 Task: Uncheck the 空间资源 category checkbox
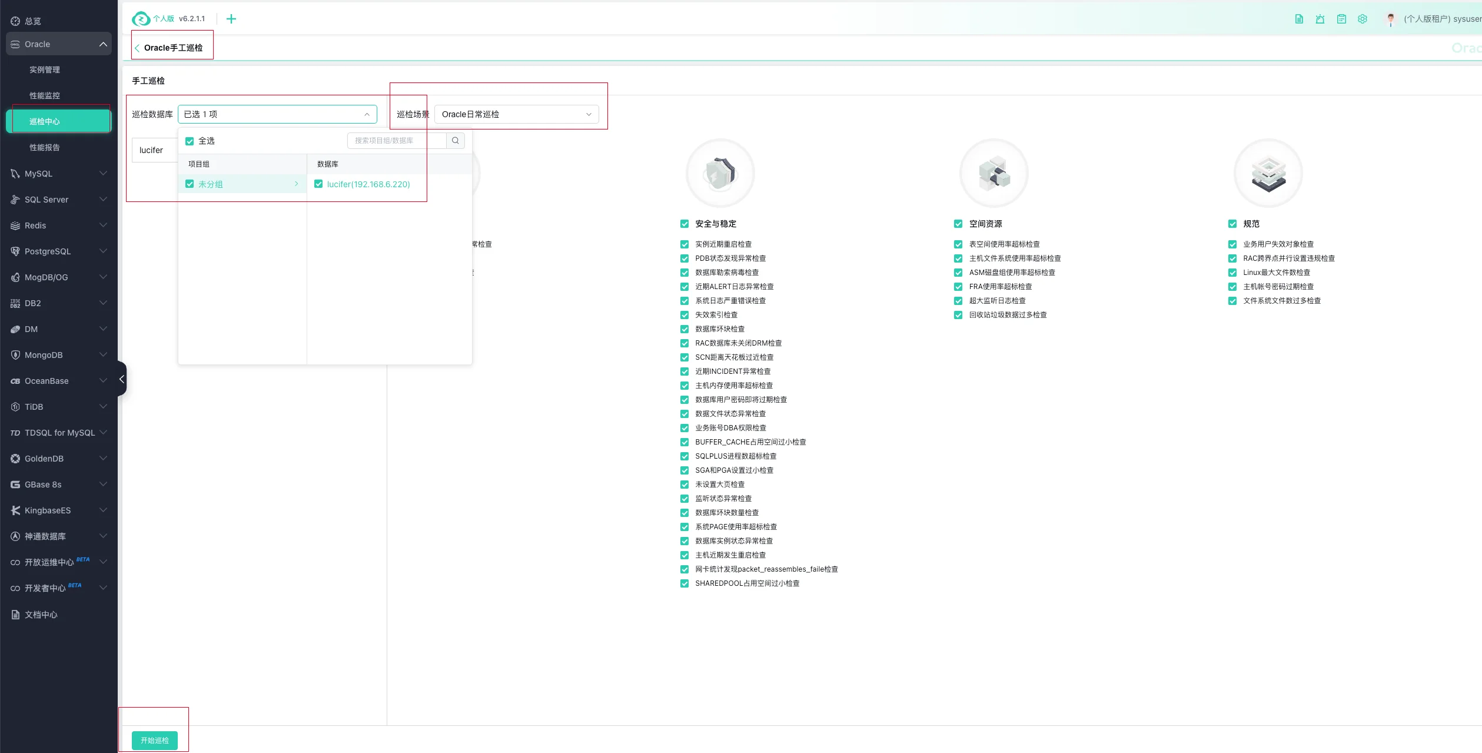pos(958,224)
